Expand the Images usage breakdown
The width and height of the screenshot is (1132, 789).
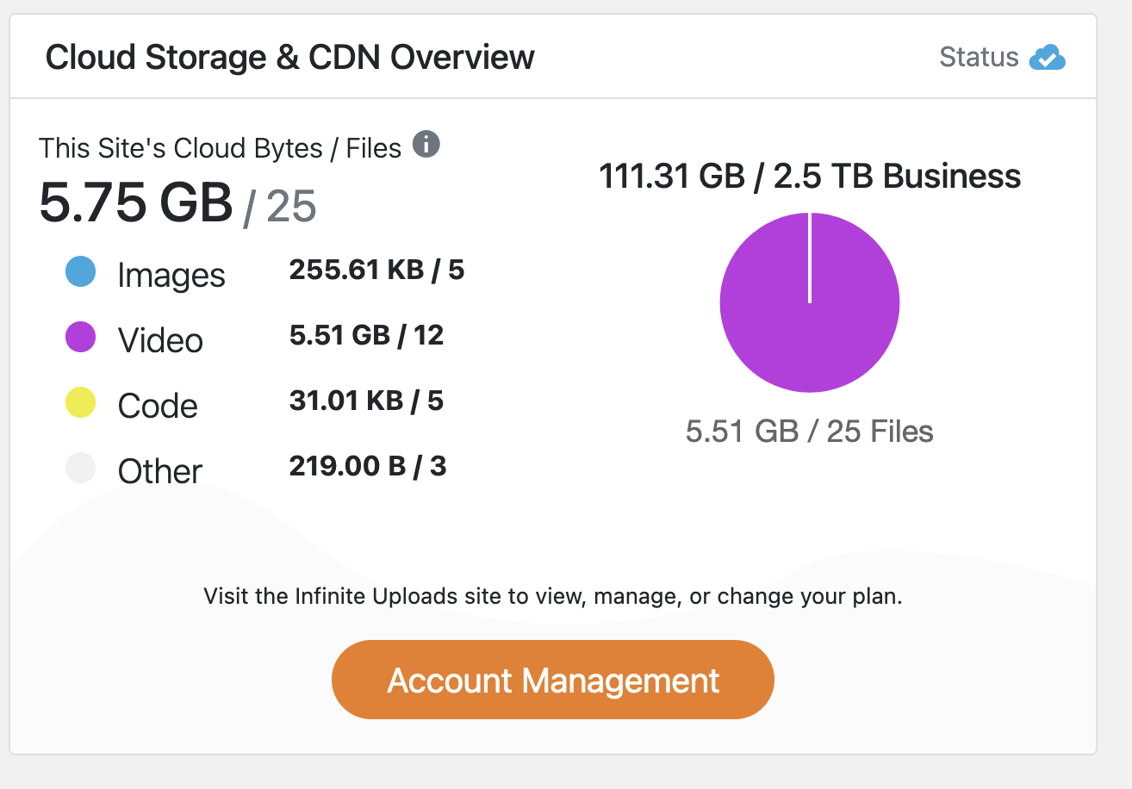[x=376, y=270]
